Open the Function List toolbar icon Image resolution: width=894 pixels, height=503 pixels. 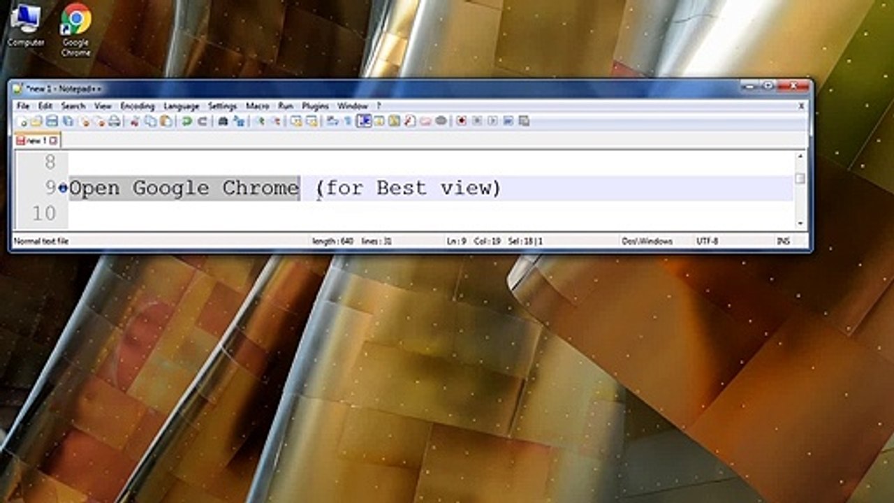409,121
